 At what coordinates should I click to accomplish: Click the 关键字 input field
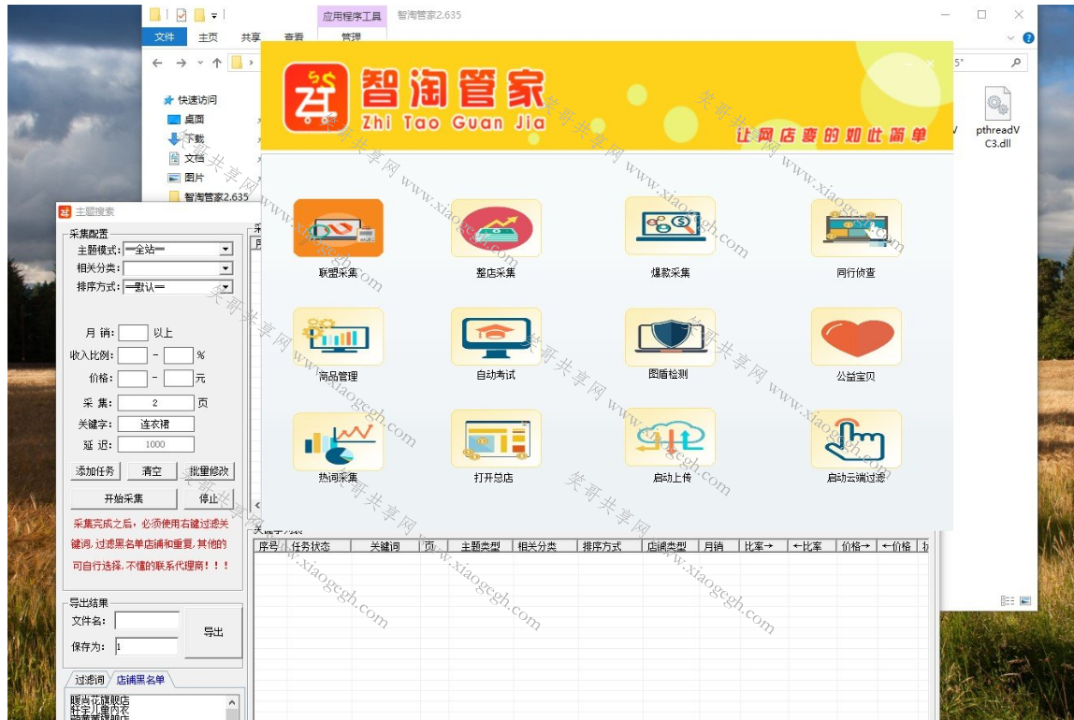(155, 425)
